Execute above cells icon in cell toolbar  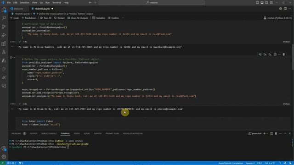pos(265,55)
